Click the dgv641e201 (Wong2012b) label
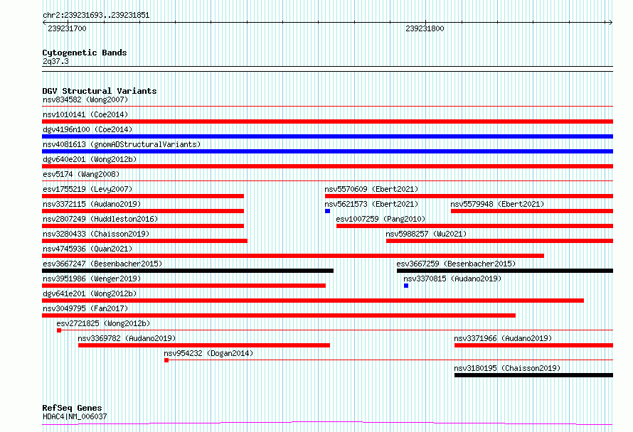Viewport: 633px width, 432px height. 90,293
